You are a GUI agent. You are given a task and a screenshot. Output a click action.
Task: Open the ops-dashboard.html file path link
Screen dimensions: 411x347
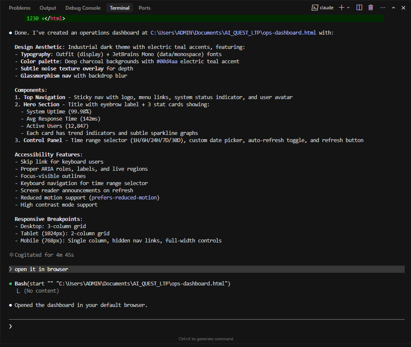[x=233, y=33]
